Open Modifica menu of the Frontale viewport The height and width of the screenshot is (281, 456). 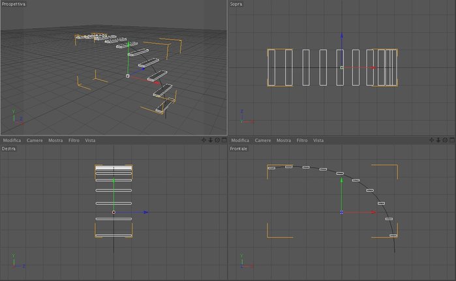(240, 140)
